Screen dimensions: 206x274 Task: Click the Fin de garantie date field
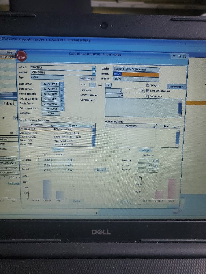(x=51, y=94)
